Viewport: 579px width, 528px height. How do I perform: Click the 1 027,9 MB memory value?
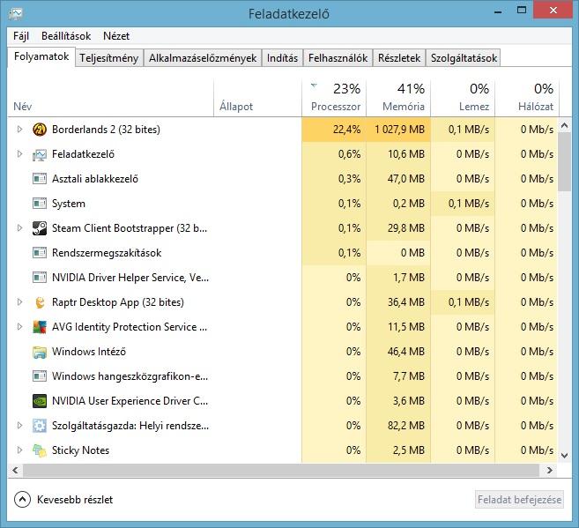click(x=399, y=130)
